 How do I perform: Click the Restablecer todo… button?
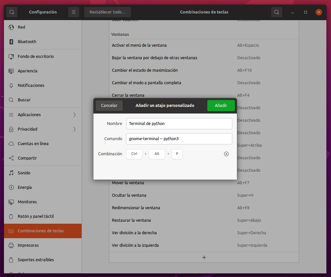pos(107,12)
